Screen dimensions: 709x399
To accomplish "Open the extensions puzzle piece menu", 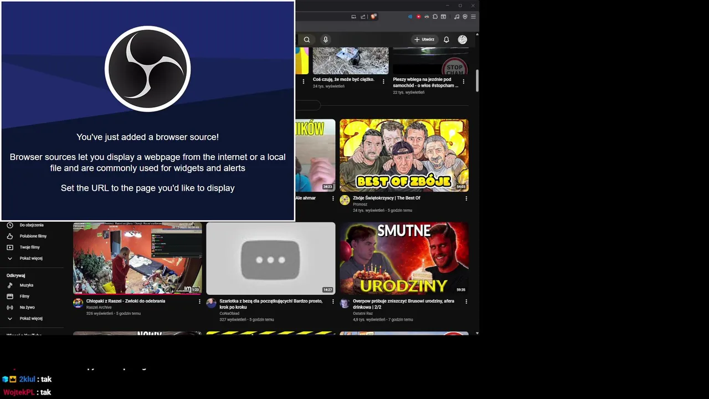I will point(435,17).
